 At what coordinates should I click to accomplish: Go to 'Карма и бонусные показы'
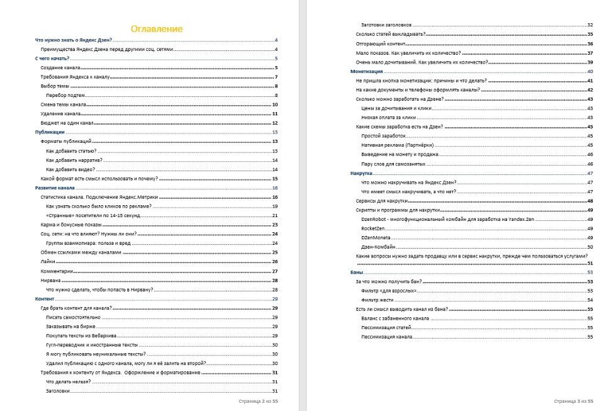[69, 225]
